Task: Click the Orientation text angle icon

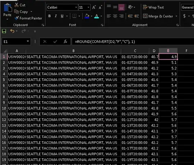Action: [x=130, y=7]
